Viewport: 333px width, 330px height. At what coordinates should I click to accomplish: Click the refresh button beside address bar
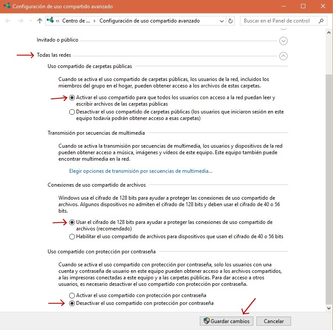click(231, 21)
